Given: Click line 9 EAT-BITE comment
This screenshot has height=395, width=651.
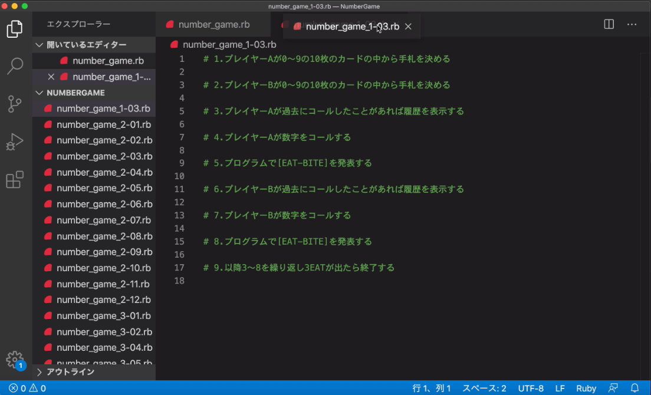Looking at the screenshot, I should point(287,163).
